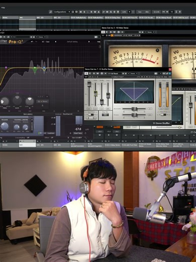
Task: Click the -17.0 loudness readout
Action: pos(78,129)
